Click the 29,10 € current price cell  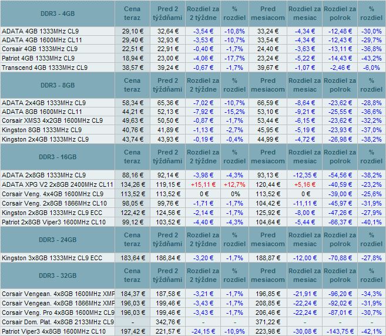click(133, 31)
